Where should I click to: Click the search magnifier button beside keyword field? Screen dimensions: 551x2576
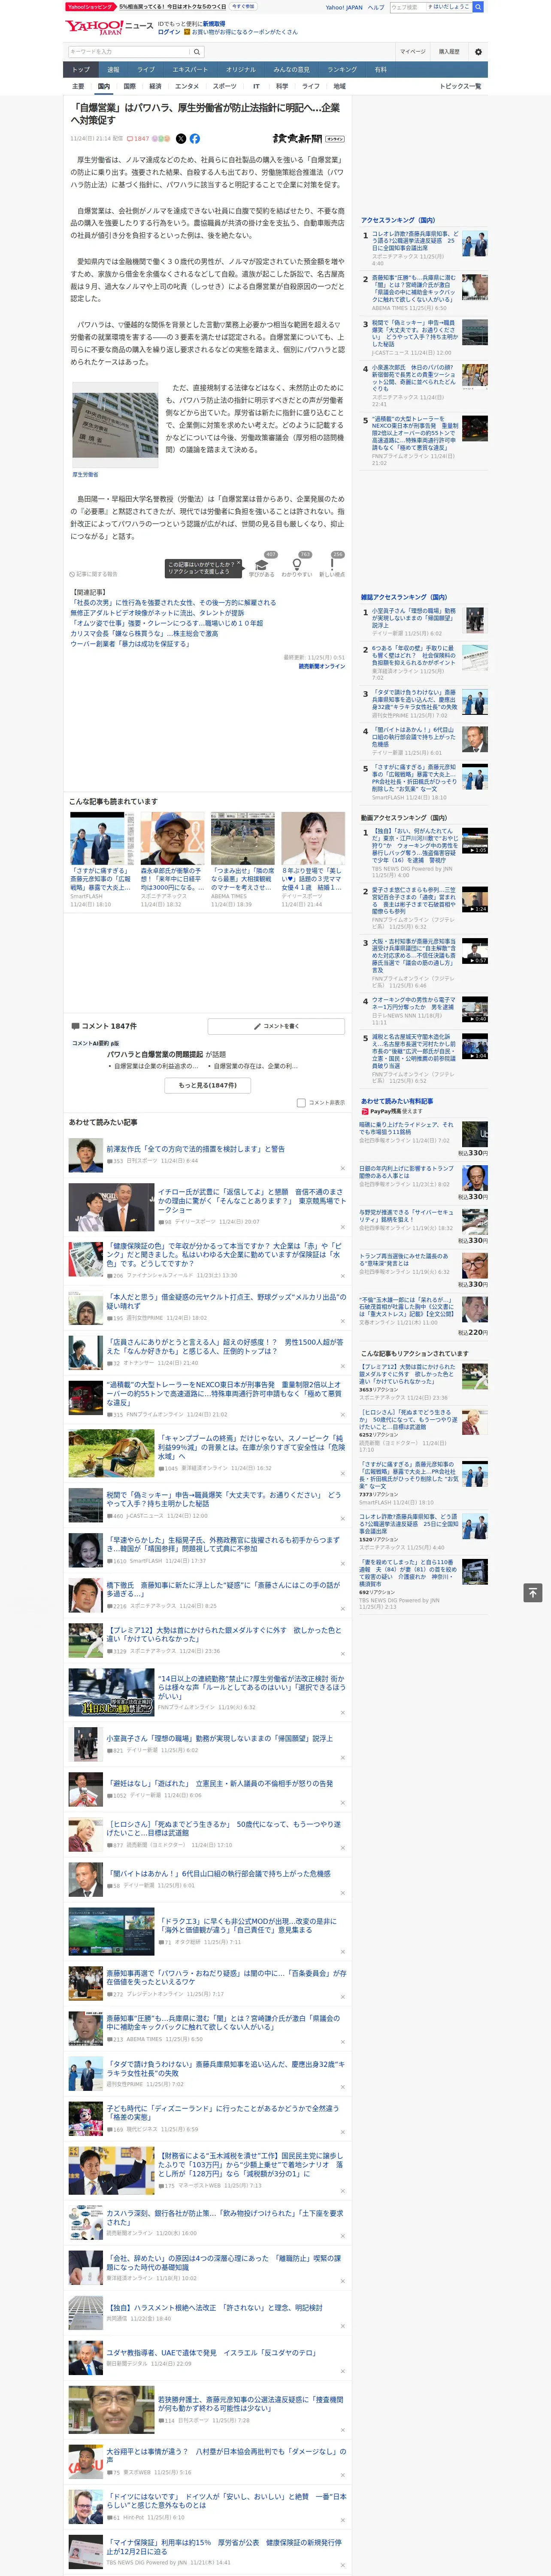click(197, 51)
